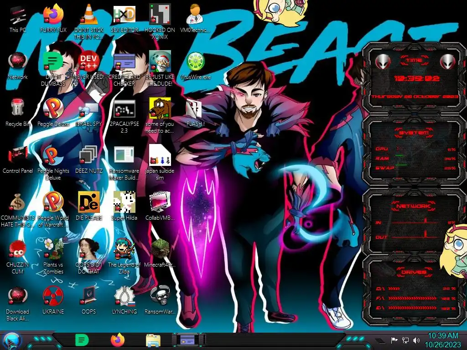Select the CollabVMB monitor icon
The image size is (467, 350).
tap(160, 206)
